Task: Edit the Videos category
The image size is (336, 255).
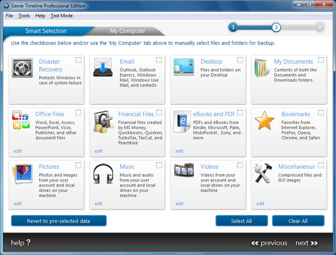Action: pyautogui.click(x=179, y=204)
